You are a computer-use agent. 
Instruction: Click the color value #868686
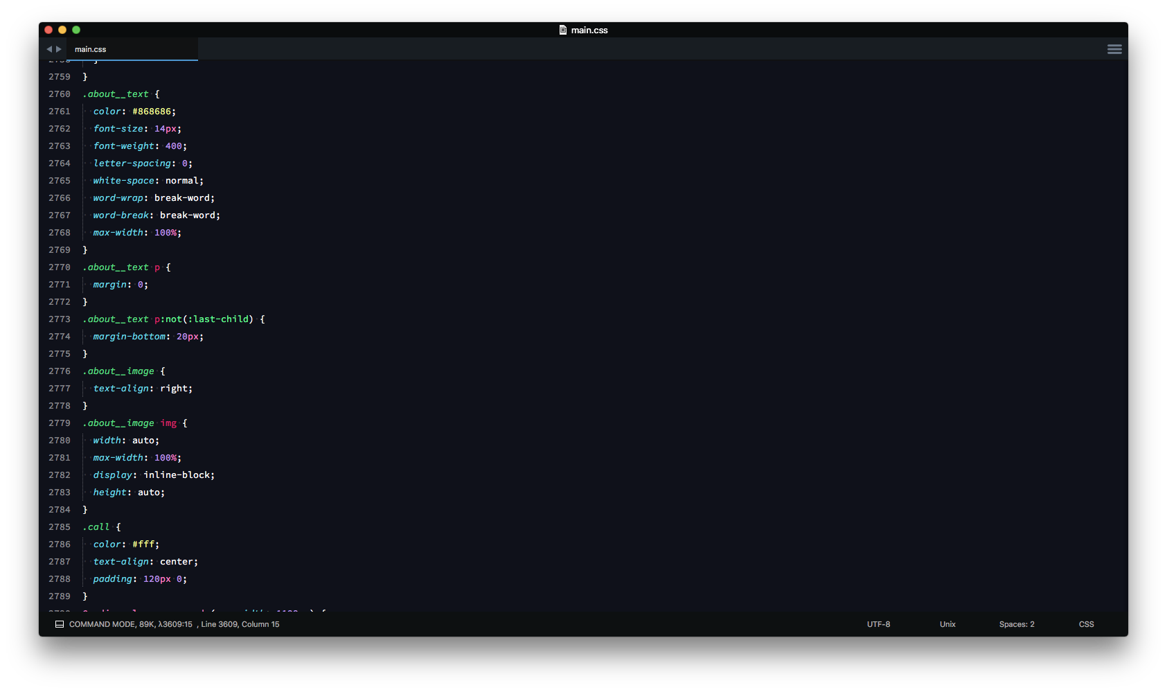click(x=152, y=112)
